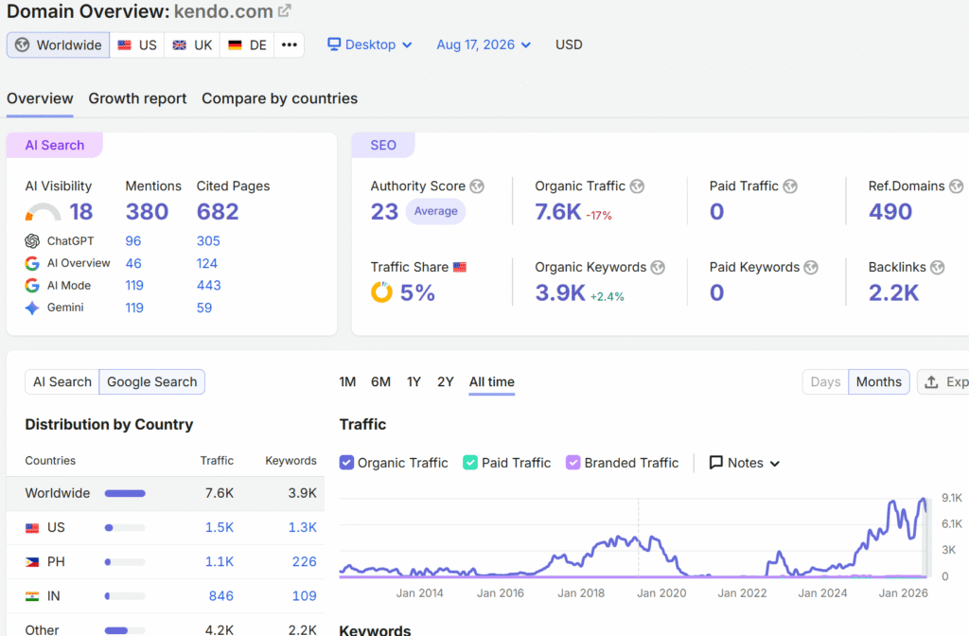
Task: Click Philippines flag in country distribution
Action: pos(32,562)
